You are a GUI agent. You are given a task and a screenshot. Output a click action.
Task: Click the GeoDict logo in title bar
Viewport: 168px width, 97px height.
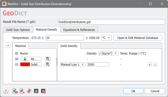coord(4,4)
